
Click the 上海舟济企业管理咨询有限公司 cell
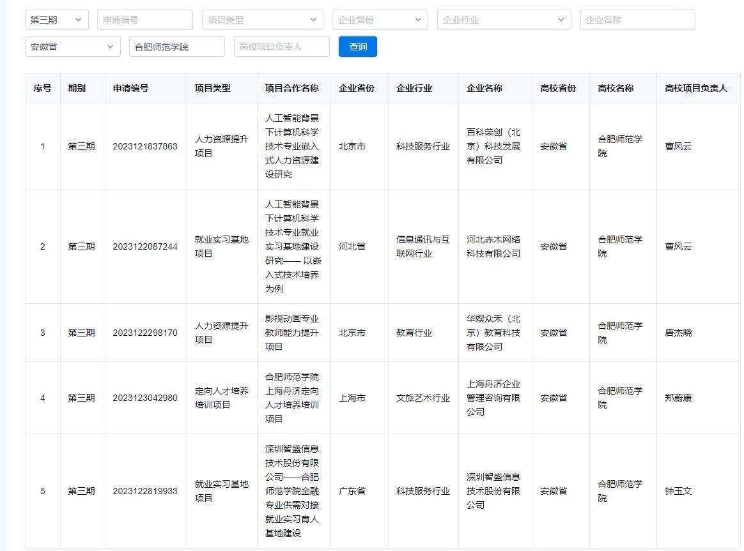point(493,398)
